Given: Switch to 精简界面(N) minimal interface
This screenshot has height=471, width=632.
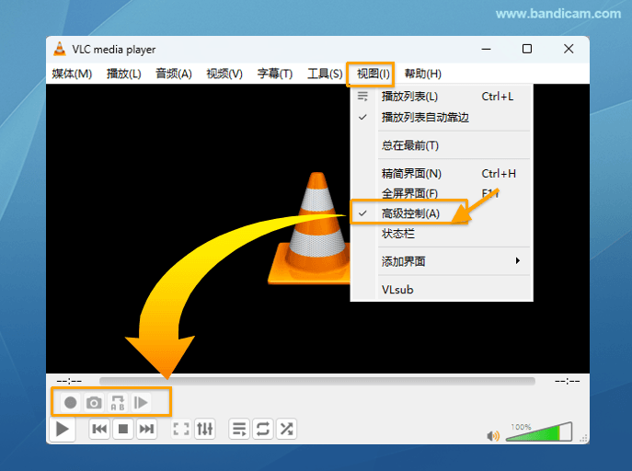Looking at the screenshot, I should [442, 174].
